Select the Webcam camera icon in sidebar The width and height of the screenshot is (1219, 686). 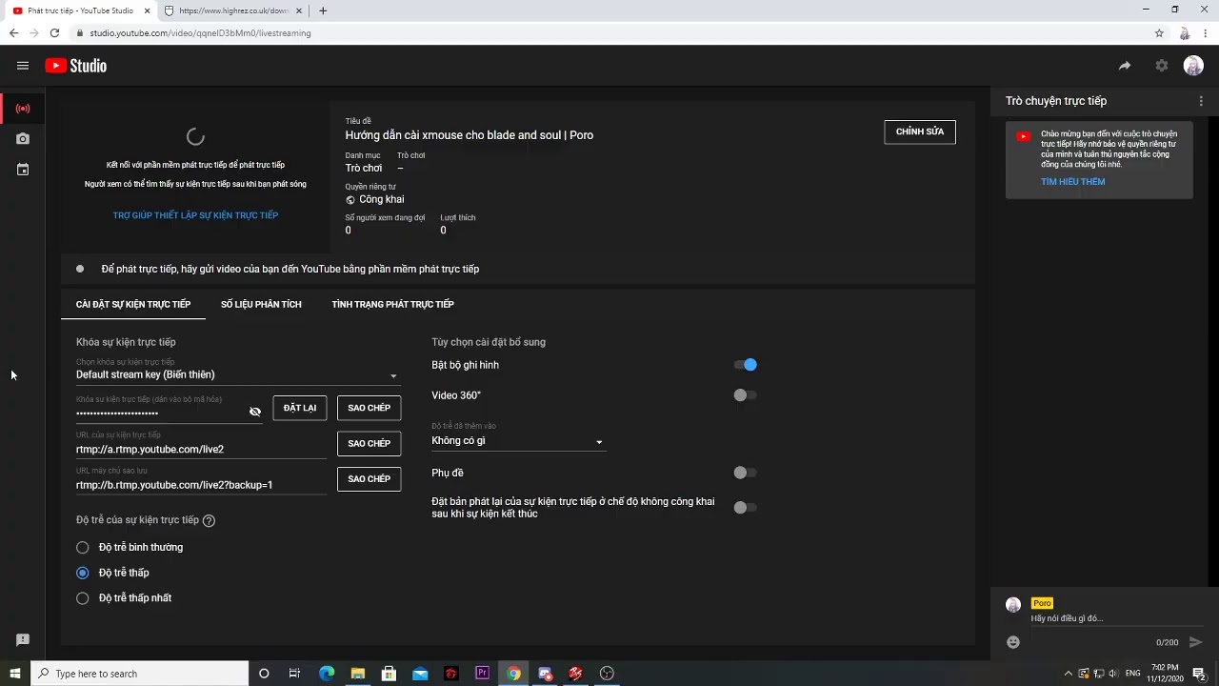[x=23, y=139]
